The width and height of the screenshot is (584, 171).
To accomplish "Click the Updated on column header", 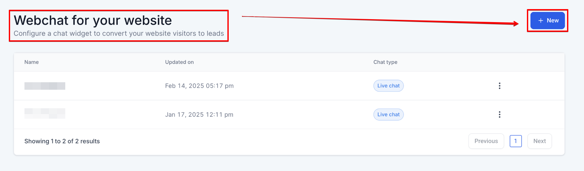I will (179, 62).
